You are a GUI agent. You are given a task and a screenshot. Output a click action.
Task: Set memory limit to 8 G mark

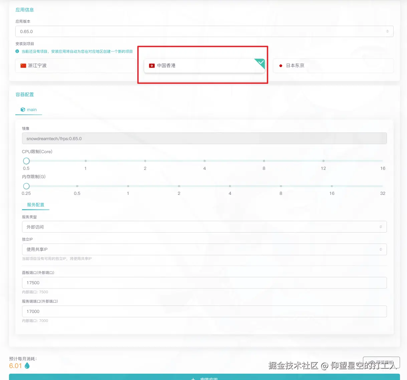pos(281,186)
